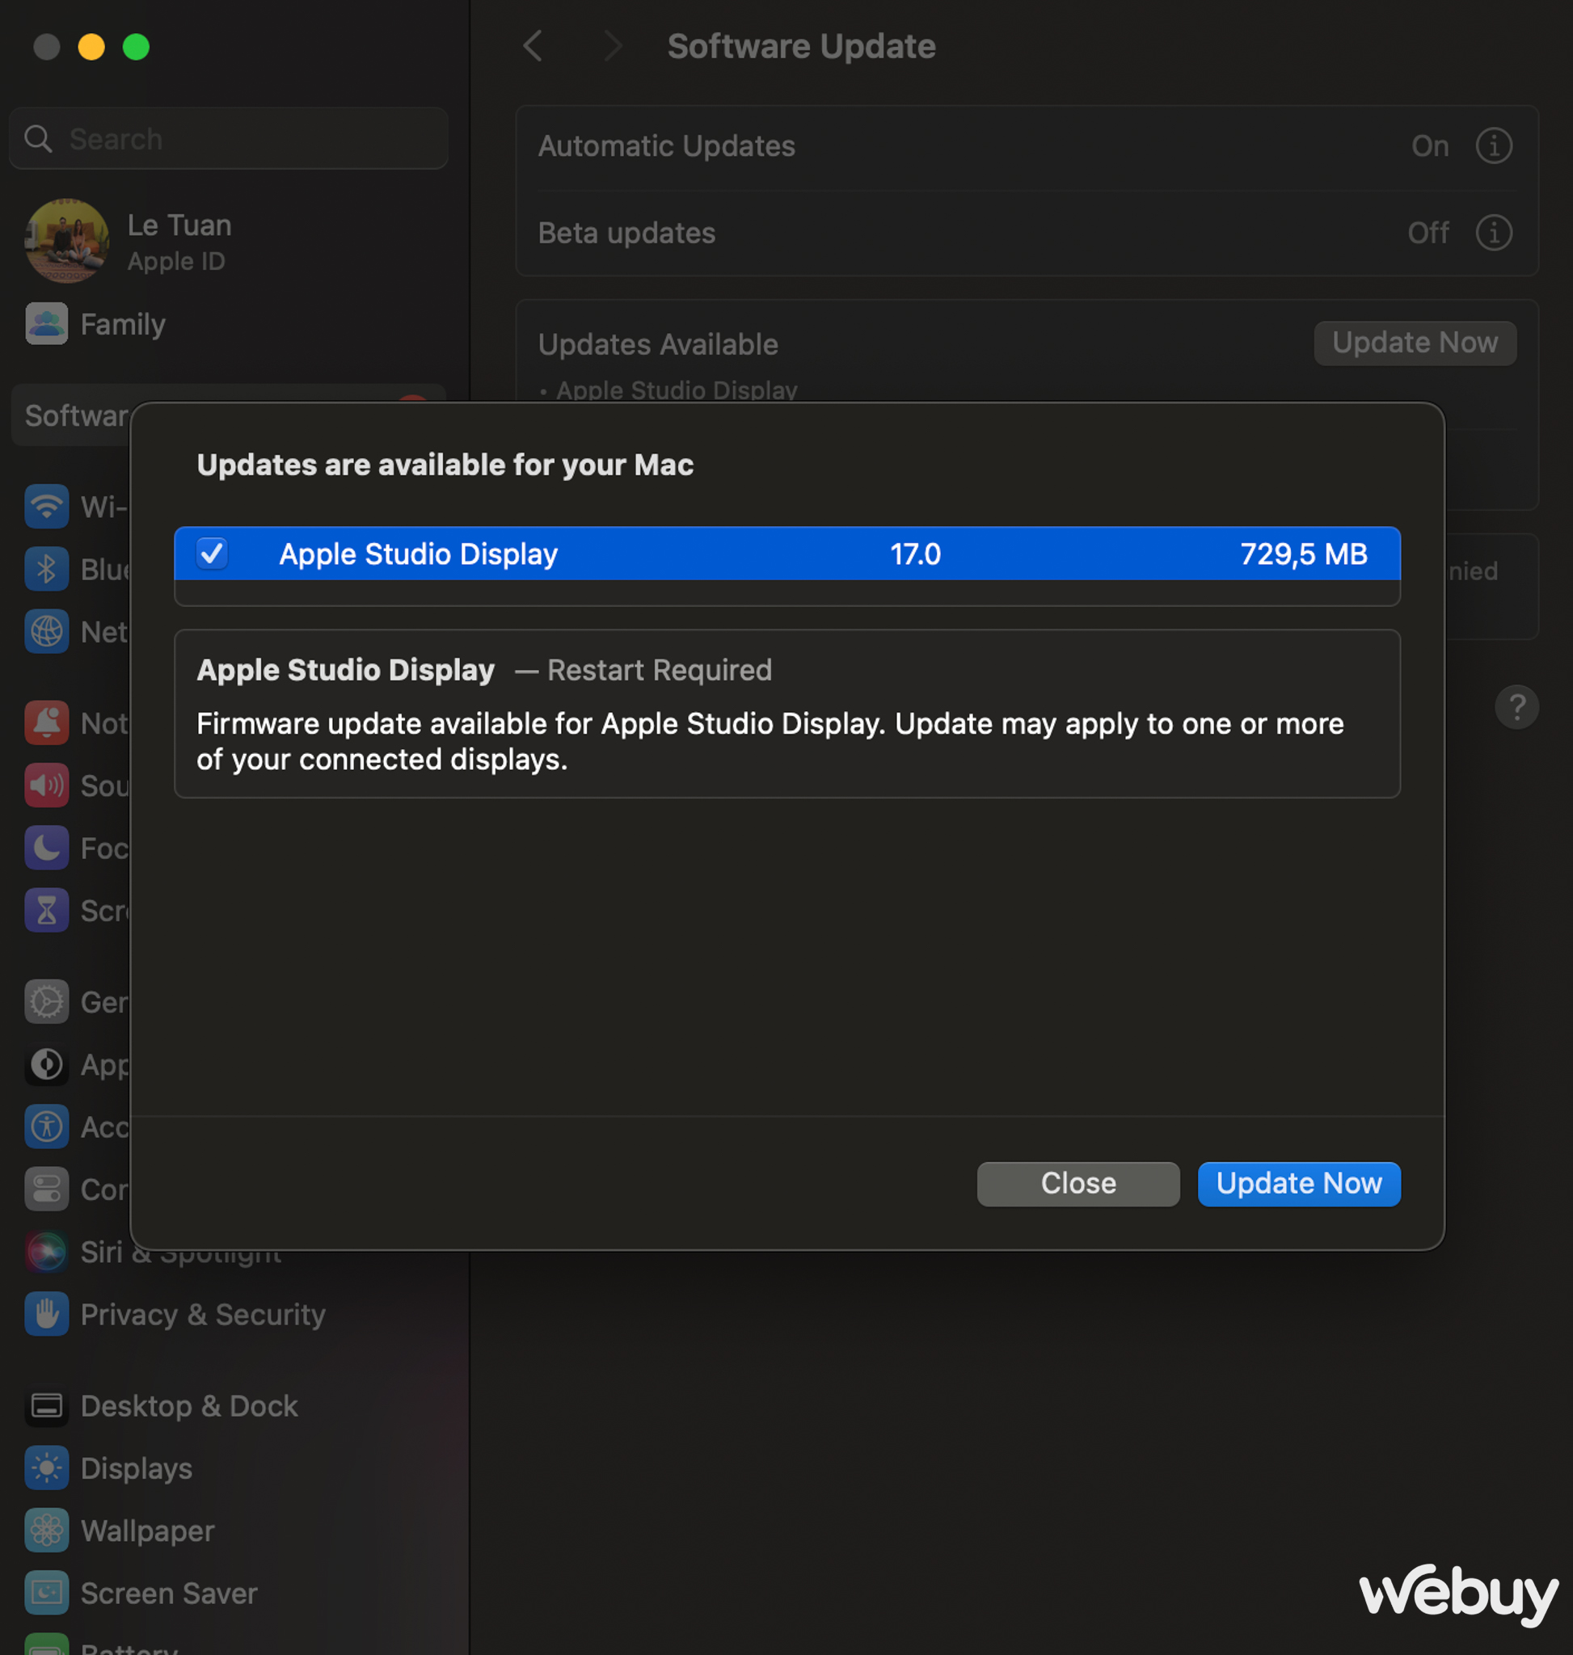
Task: Open Automatic Updates info button
Action: click(x=1493, y=146)
